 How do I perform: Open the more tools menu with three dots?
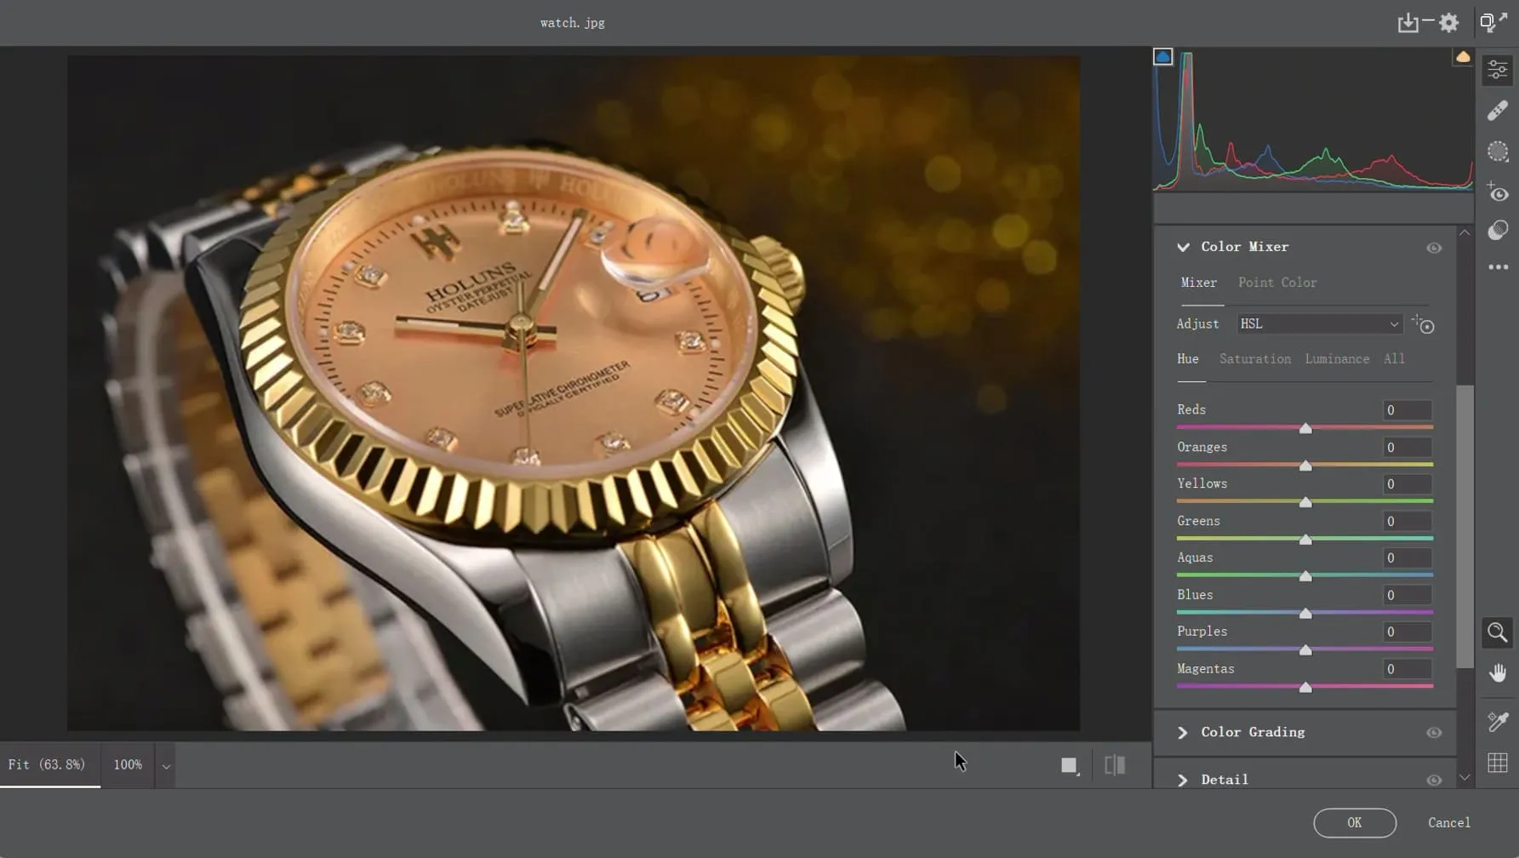(x=1498, y=267)
